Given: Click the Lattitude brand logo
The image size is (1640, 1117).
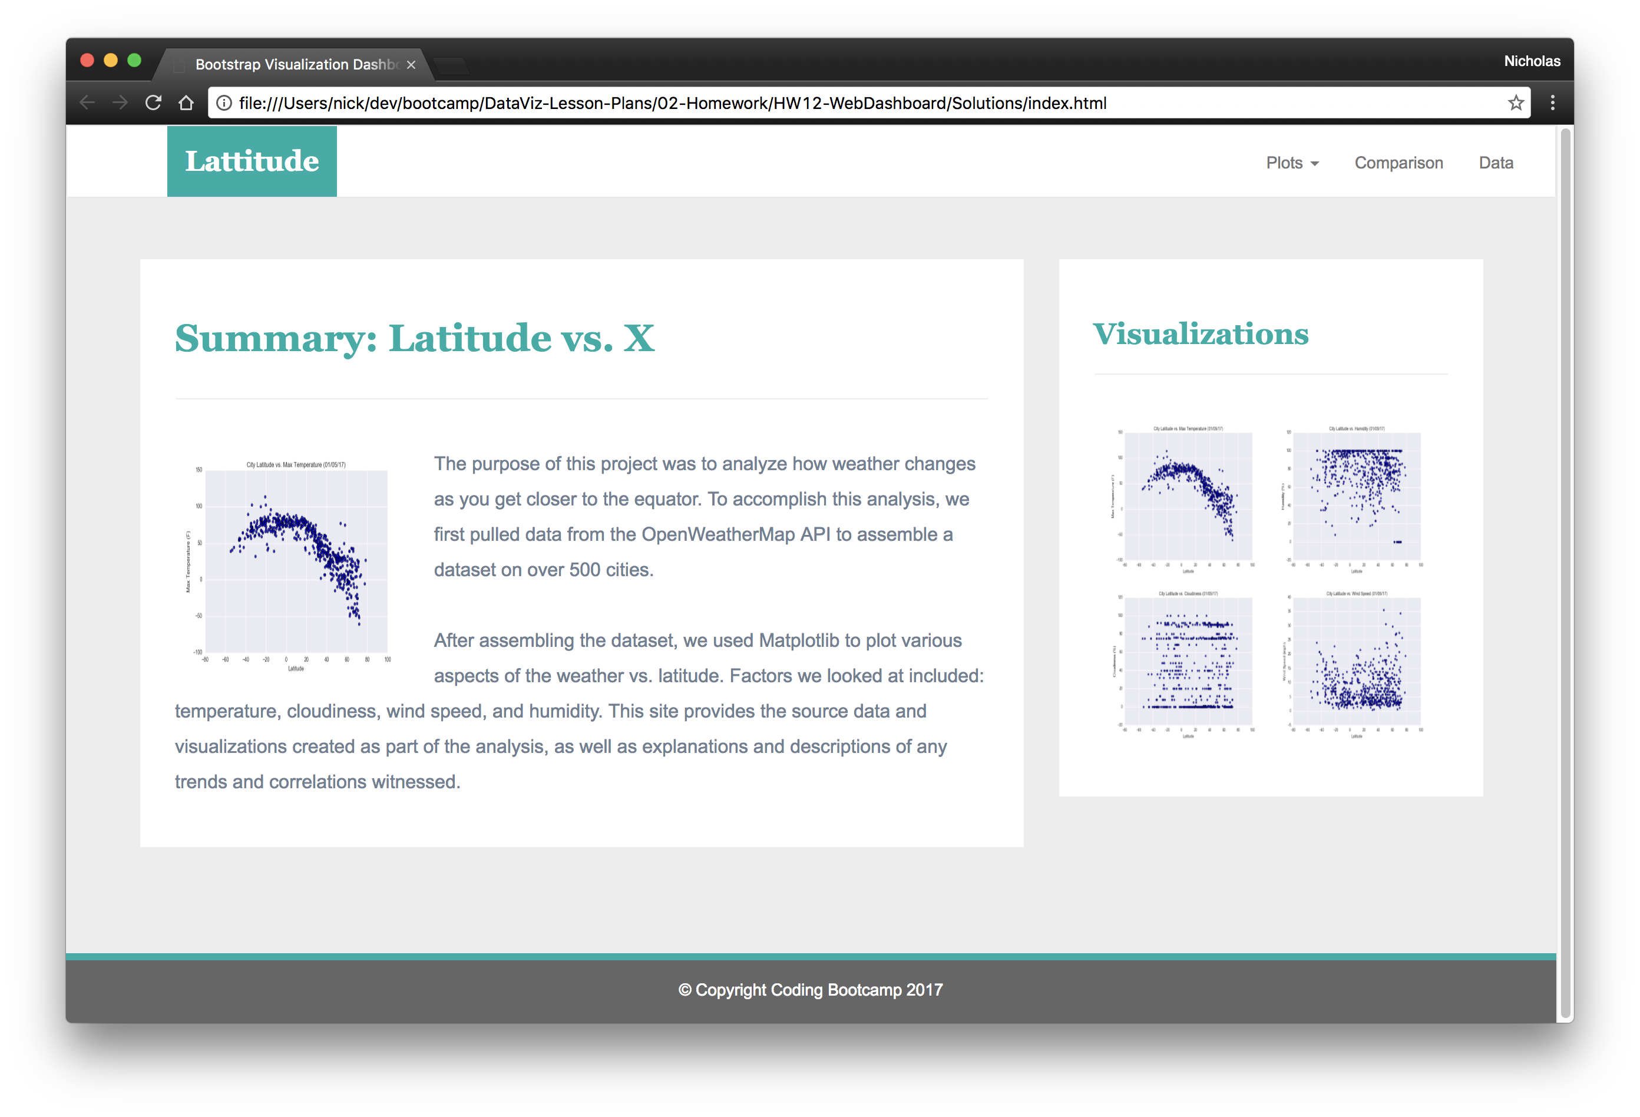Looking at the screenshot, I should (251, 160).
